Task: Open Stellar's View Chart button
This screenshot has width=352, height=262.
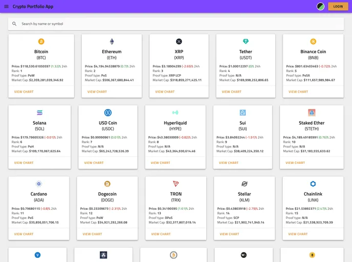Action: [x=229, y=234]
